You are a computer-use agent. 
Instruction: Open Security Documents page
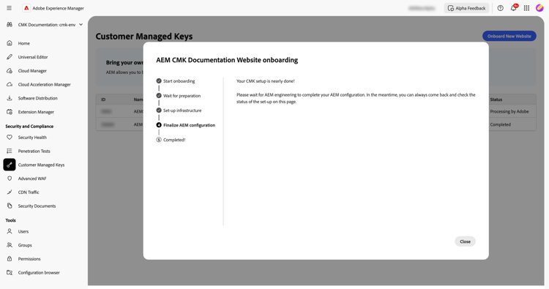(x=37, y=206)
